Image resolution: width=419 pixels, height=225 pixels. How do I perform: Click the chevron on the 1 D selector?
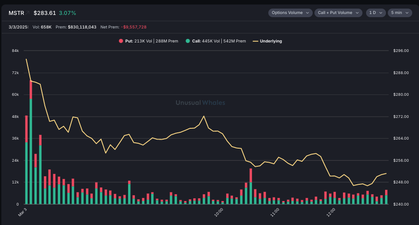click(x=381, y=13)
